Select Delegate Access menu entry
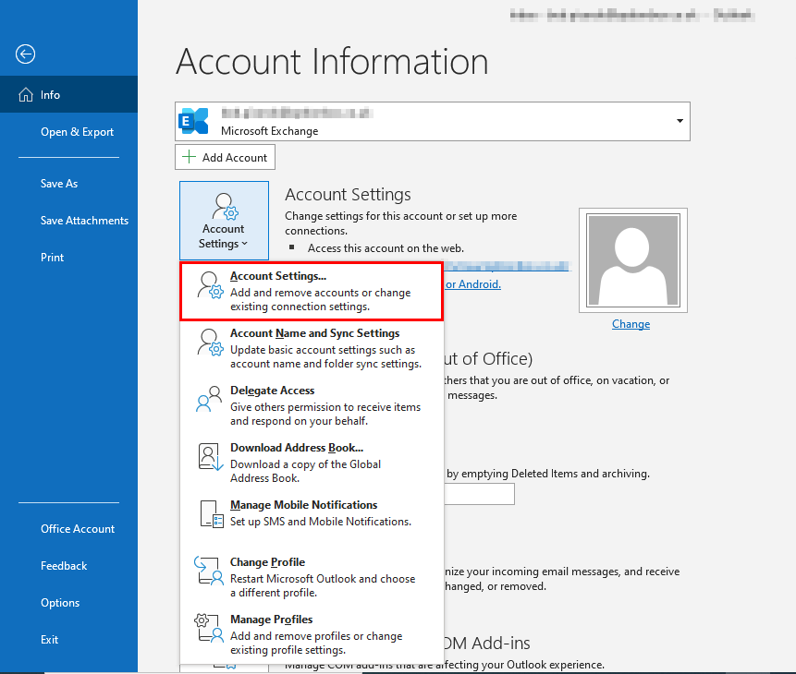Viewport: 796px width, 674px height. [x=312, y=405]
